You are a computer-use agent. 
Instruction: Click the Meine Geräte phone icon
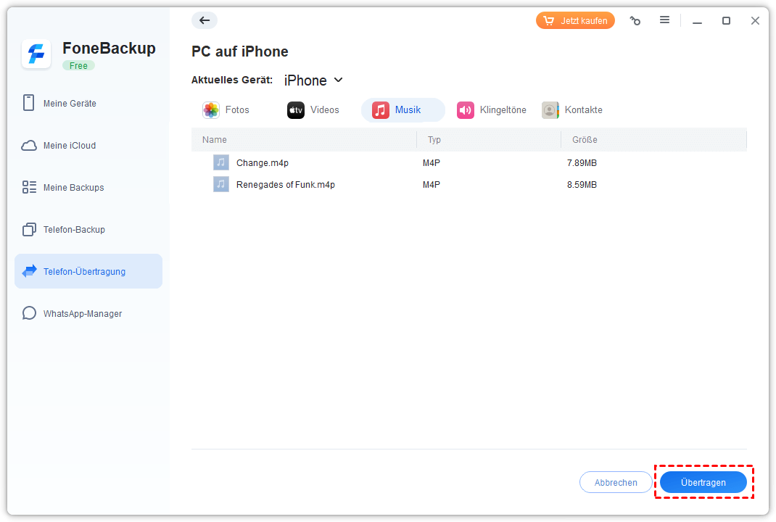pos(29,103)
